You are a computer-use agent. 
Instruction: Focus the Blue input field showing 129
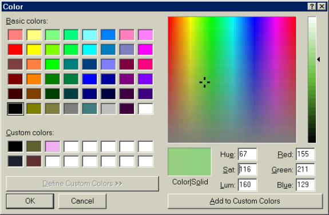tap(306, 185)
